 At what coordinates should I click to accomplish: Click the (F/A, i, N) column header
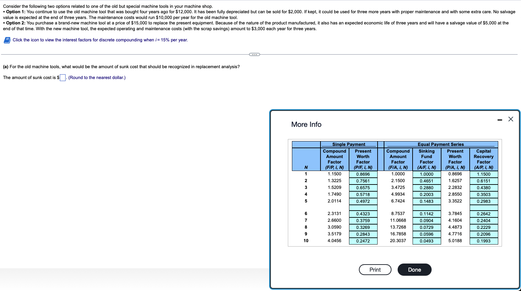click(398, 168)
